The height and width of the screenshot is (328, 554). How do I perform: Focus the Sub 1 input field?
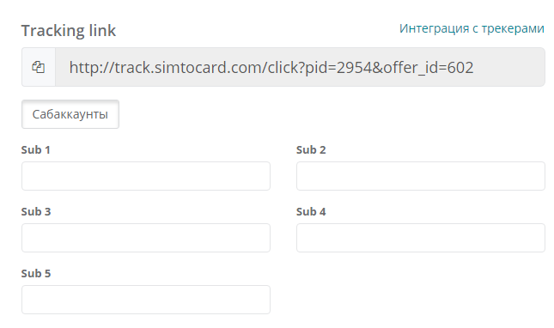(x=146, y=176)
